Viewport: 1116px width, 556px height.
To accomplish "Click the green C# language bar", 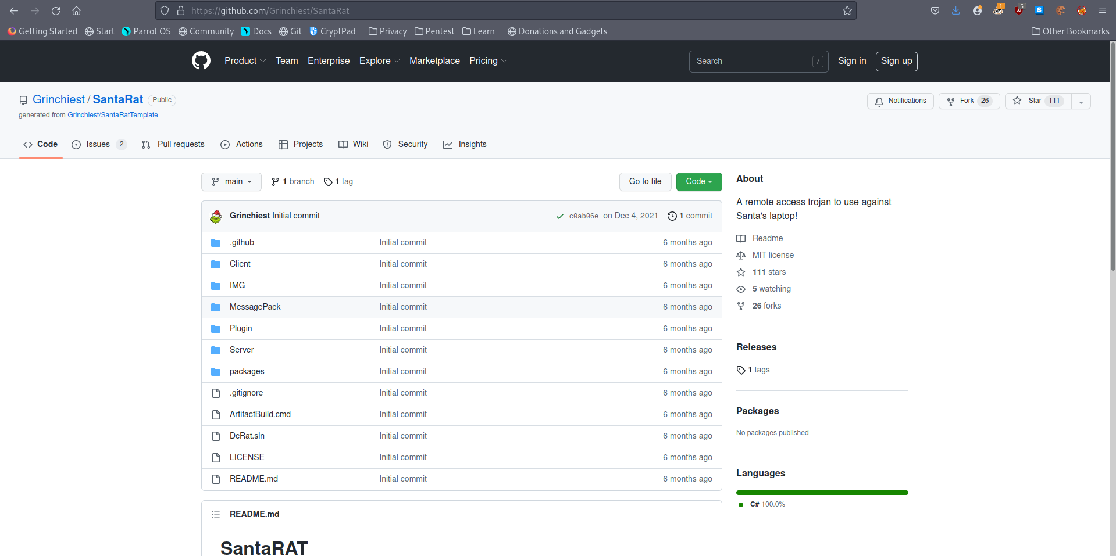I will tap(822, 493).
